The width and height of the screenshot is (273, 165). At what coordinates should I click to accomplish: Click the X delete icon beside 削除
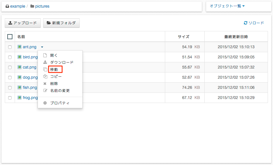click(x=45, y=84)
